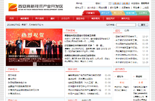Select 图片新闻 in the red menu bar
The height and width of the screenshot is (101, 155).
(40, 19)
